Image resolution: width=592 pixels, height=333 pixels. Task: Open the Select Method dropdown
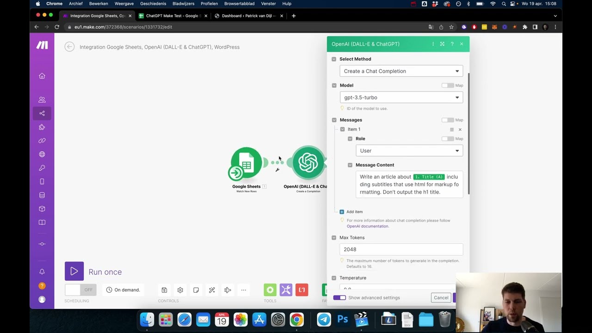click(x=401, y=71)
